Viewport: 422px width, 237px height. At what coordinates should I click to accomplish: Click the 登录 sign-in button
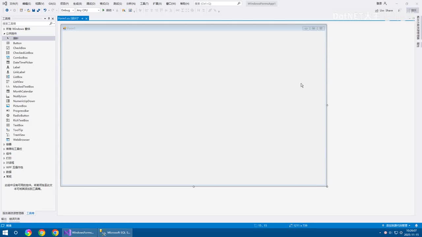(381, 4)
